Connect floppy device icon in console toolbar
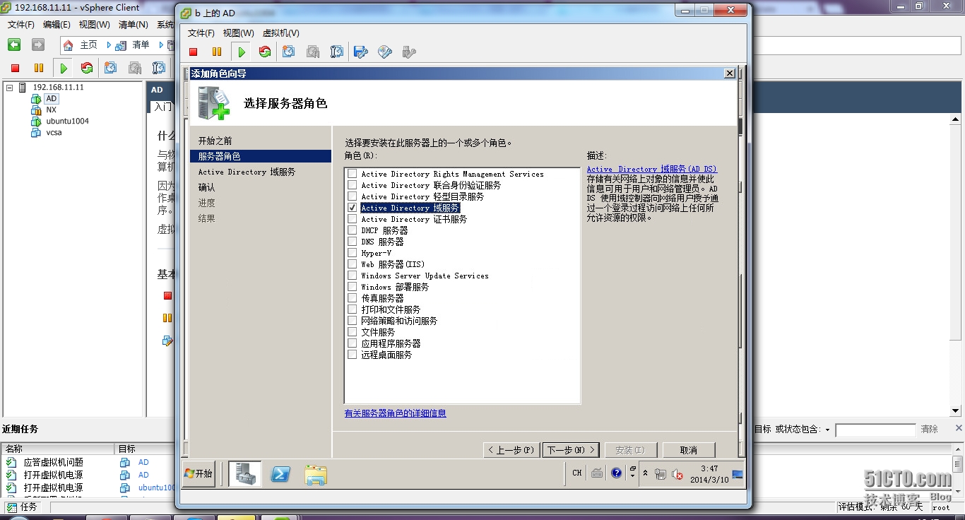Viewport: 965px width, 520px height. coord(361,52)
